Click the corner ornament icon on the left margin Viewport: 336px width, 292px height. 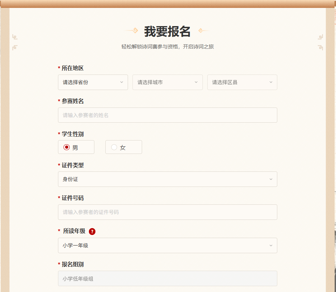click(x=15, y=37)
